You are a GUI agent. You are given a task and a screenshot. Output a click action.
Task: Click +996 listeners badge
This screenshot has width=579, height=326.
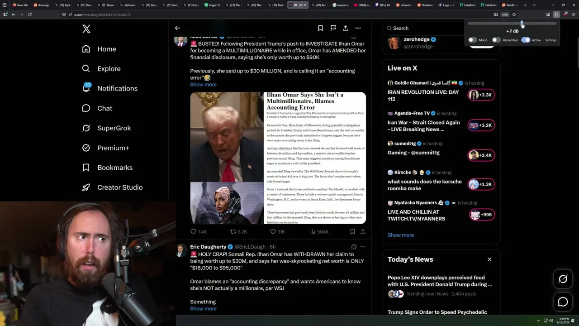(481, 215)
